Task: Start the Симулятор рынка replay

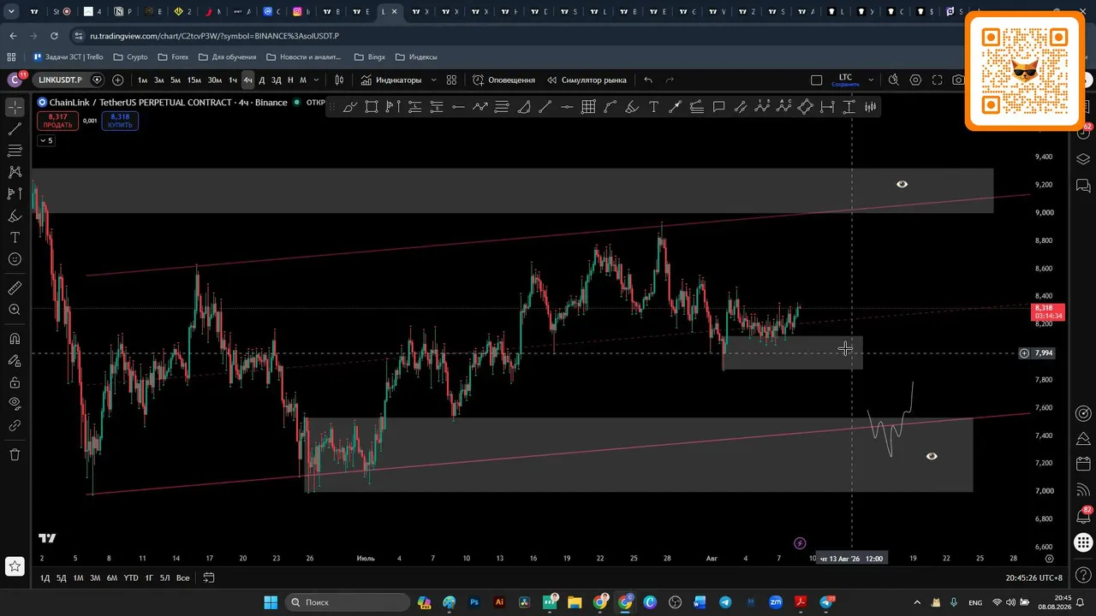Action: pyautogui.click(x=587, y=80)
